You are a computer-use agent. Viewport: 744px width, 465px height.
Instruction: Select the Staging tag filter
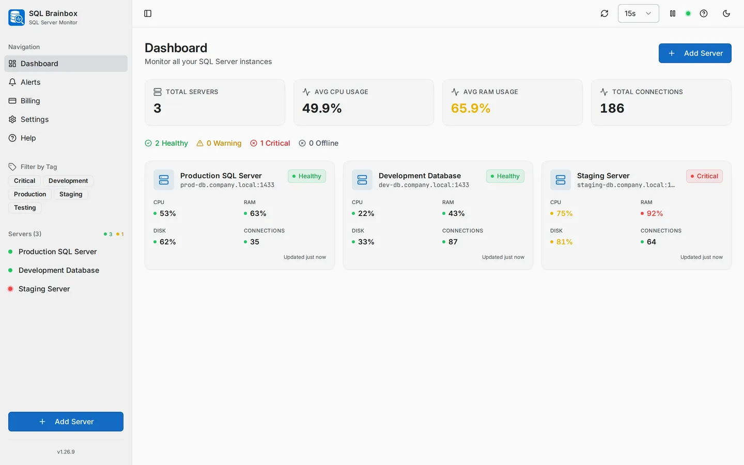click(x=71, y=194)
